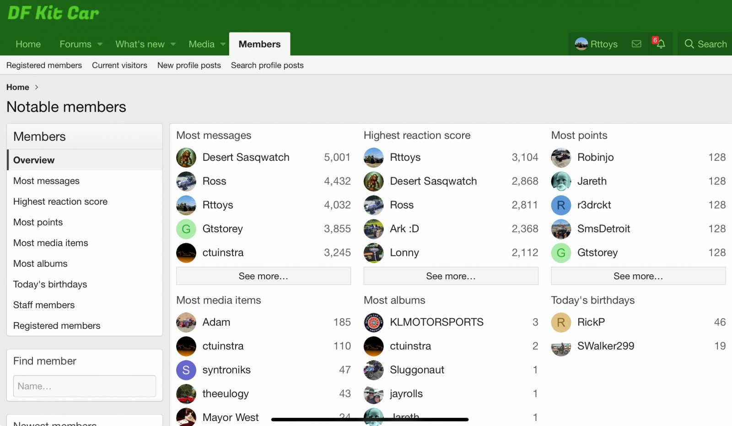
Task: Focus the Find member Name field
Action: click(x=85, y=386)
